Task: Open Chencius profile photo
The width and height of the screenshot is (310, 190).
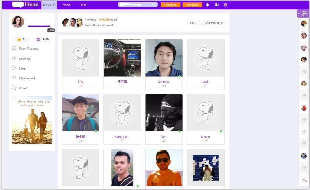Action: 164,58
